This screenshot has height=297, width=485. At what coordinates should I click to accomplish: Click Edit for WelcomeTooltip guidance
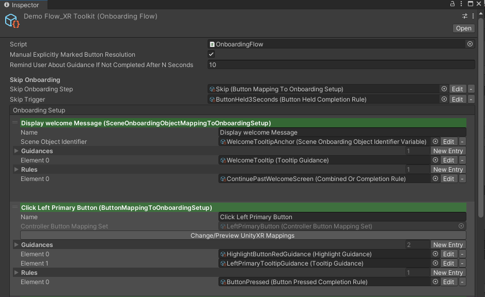pyautogui.click(x=448, y=160)
